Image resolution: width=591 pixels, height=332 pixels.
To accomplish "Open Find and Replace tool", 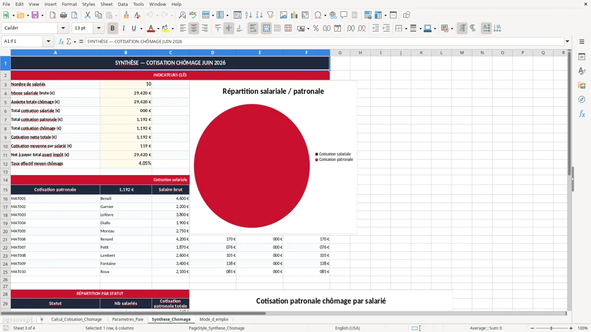I will [182, 15].
